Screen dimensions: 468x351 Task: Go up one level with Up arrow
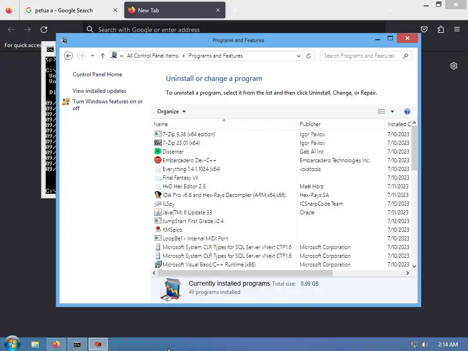click(103, 56)
